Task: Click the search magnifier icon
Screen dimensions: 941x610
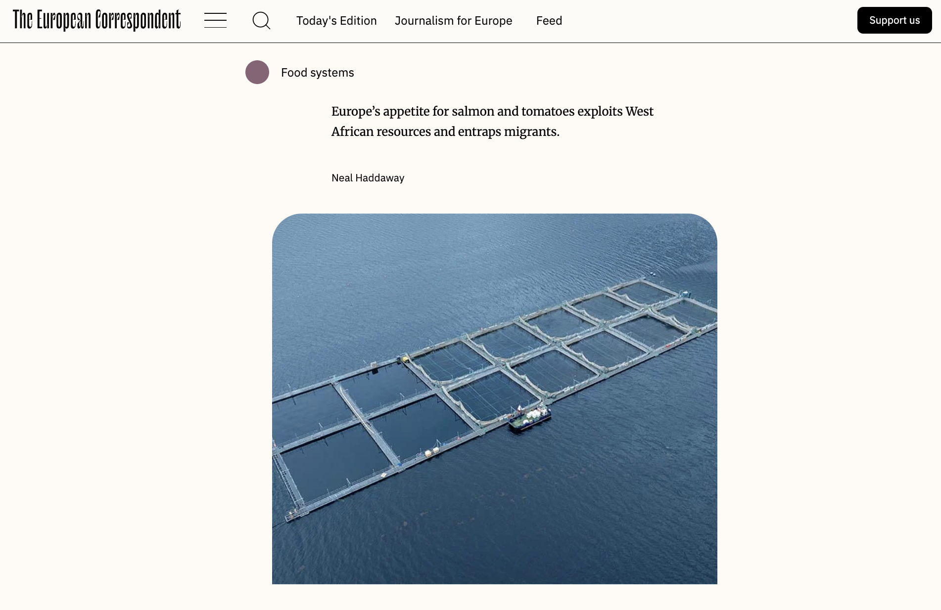Action: point(261,20)
